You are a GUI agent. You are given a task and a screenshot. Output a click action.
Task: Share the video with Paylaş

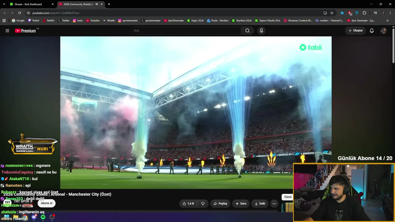(x=220, y=203)
